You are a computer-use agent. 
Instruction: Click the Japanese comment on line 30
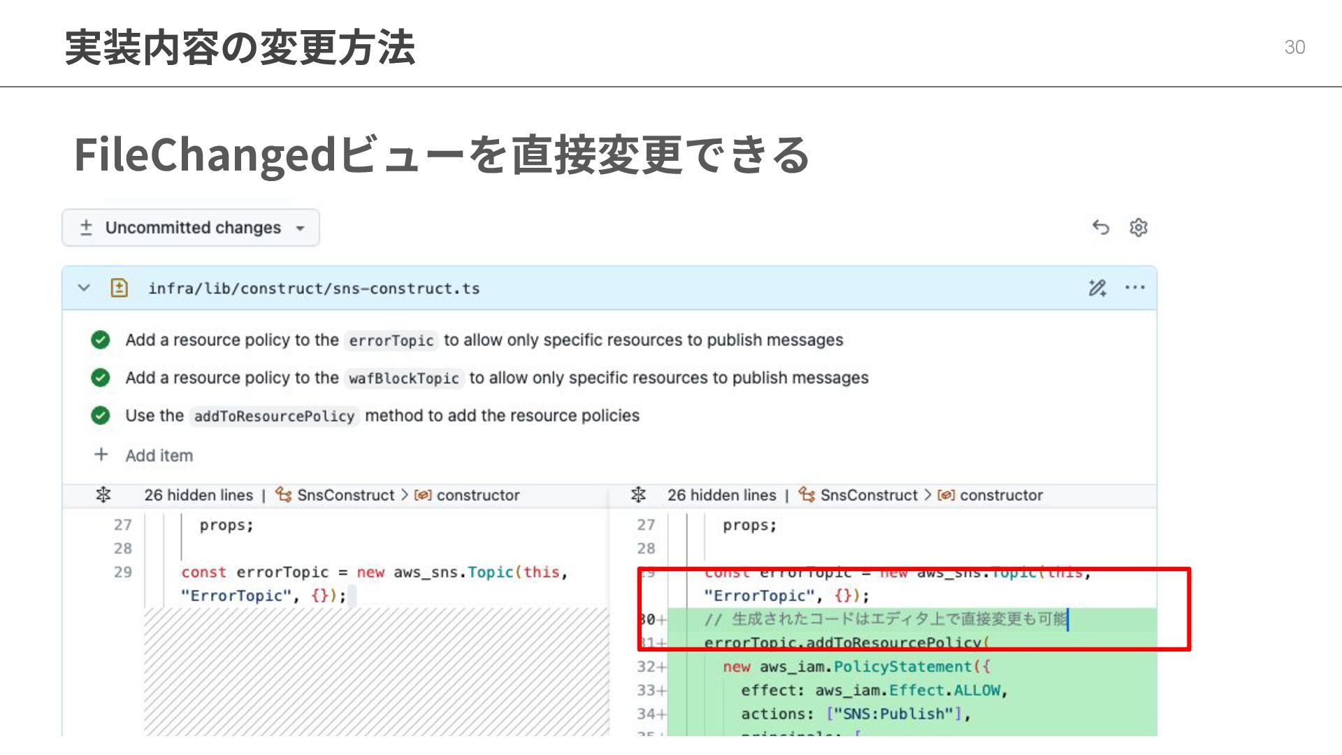[x=886, y=619]
